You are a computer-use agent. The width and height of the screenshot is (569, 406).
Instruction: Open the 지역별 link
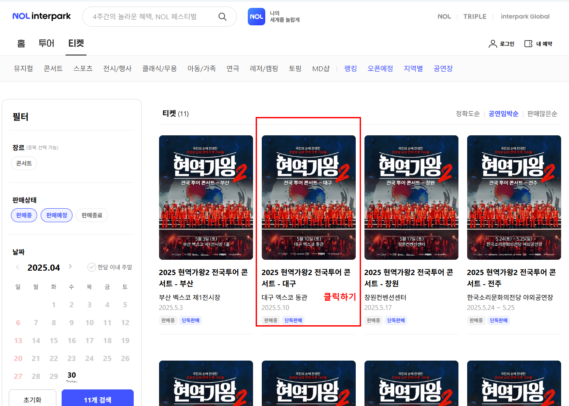413,69
